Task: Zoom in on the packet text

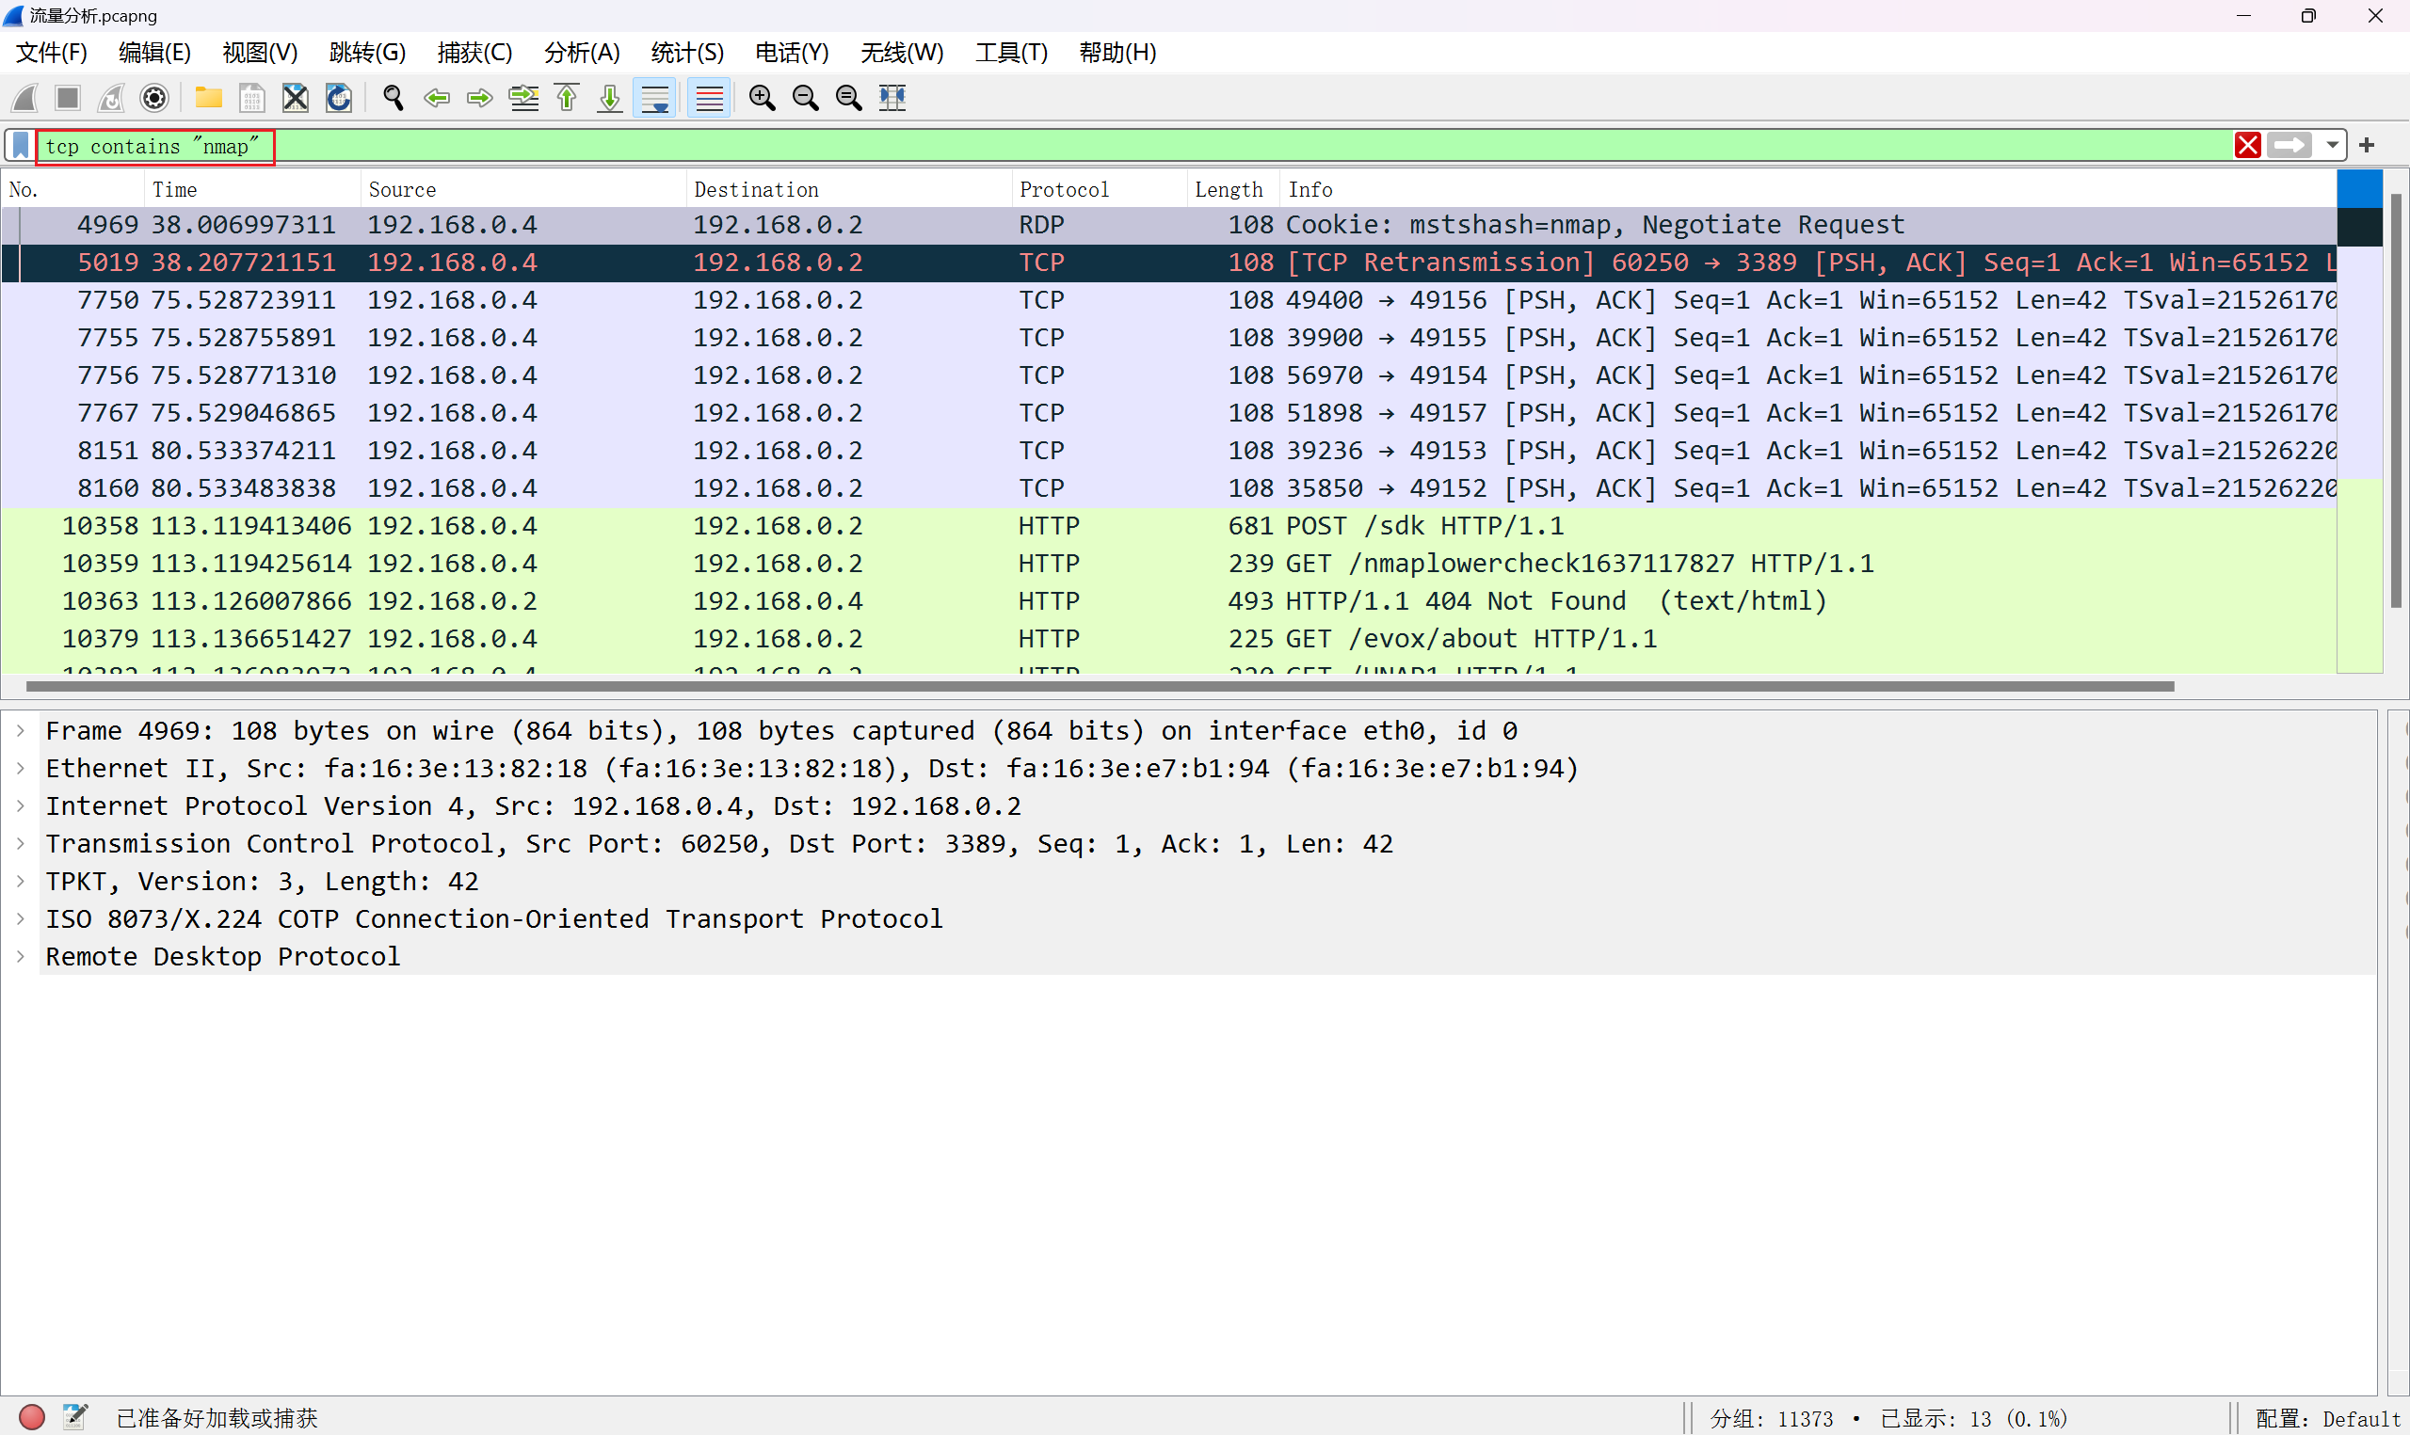Action: click(x=763, y=98)
